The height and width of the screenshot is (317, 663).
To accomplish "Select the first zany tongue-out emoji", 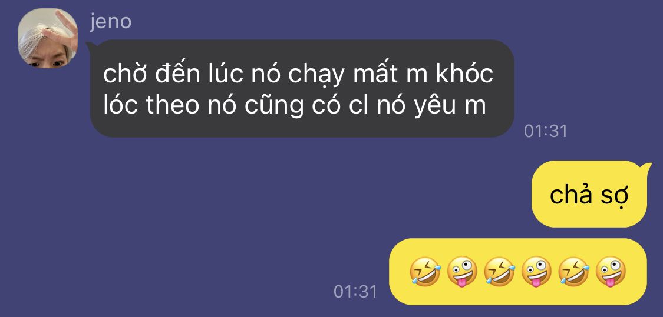I will 462,271.
